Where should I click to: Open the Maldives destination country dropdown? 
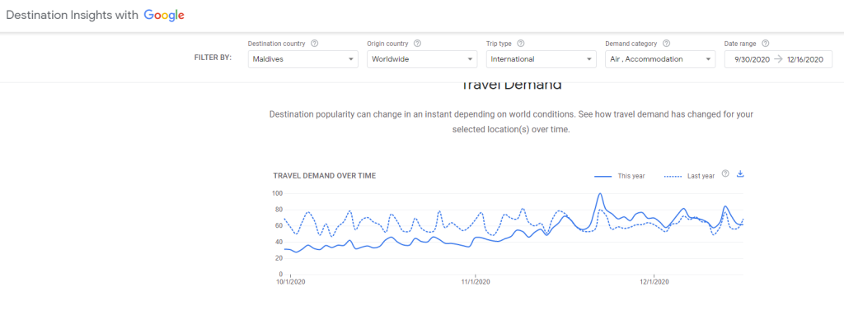303,59
